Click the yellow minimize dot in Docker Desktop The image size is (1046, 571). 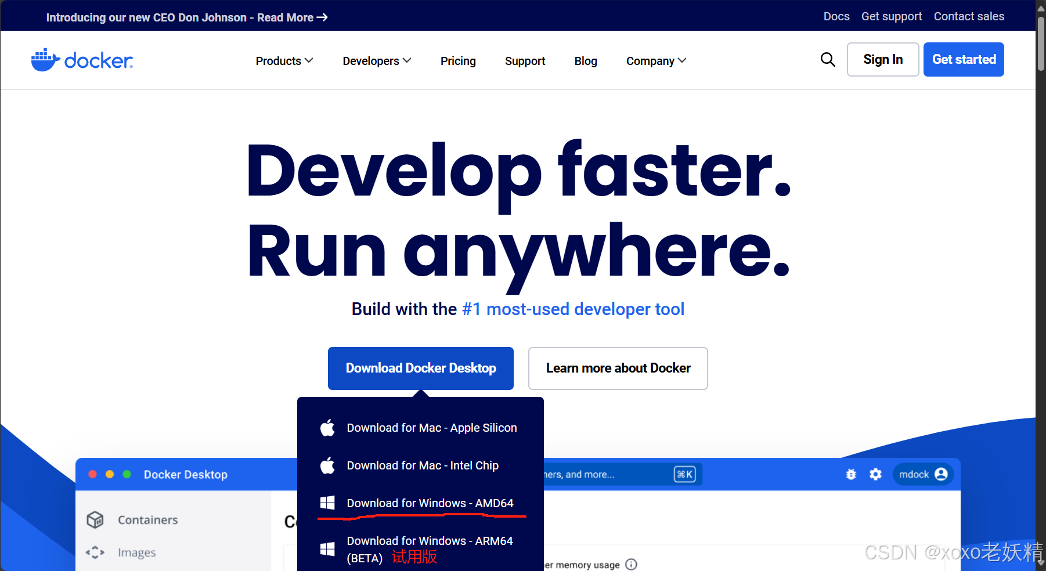(x=110, y=474)
